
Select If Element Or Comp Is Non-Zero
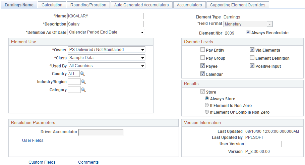207,112
